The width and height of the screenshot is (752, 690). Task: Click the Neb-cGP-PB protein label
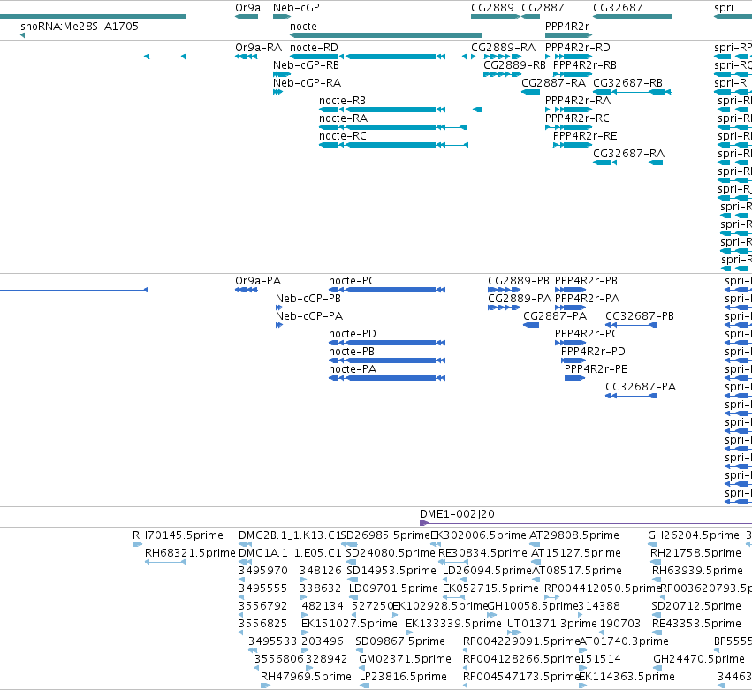(308, 299)
